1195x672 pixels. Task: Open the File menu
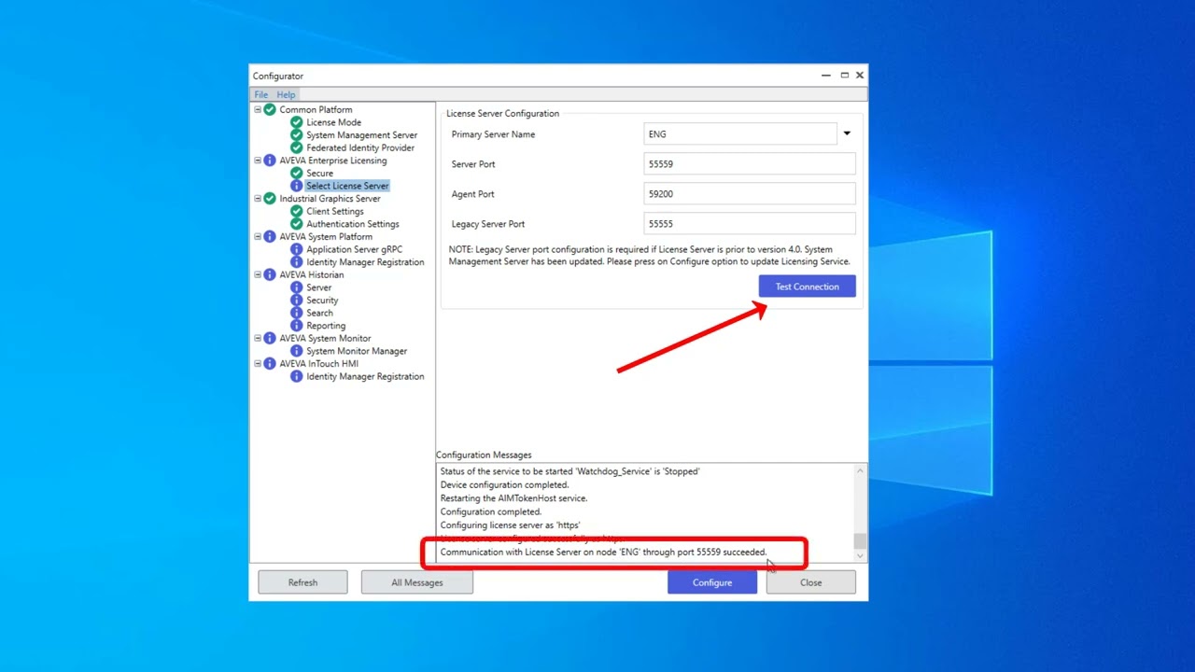click(261, 94)
